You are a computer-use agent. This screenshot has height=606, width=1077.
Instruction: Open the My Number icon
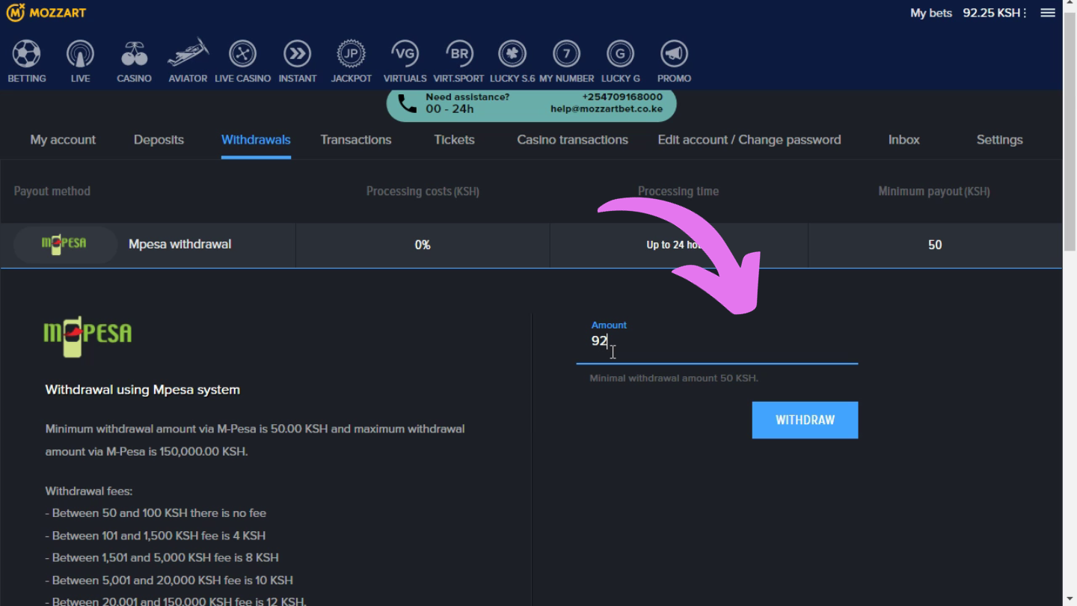pos(566,54)
